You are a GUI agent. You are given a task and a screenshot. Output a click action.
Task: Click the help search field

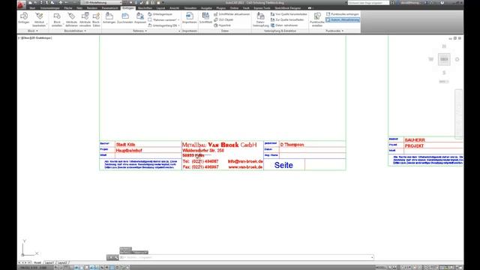pos(368,3)
